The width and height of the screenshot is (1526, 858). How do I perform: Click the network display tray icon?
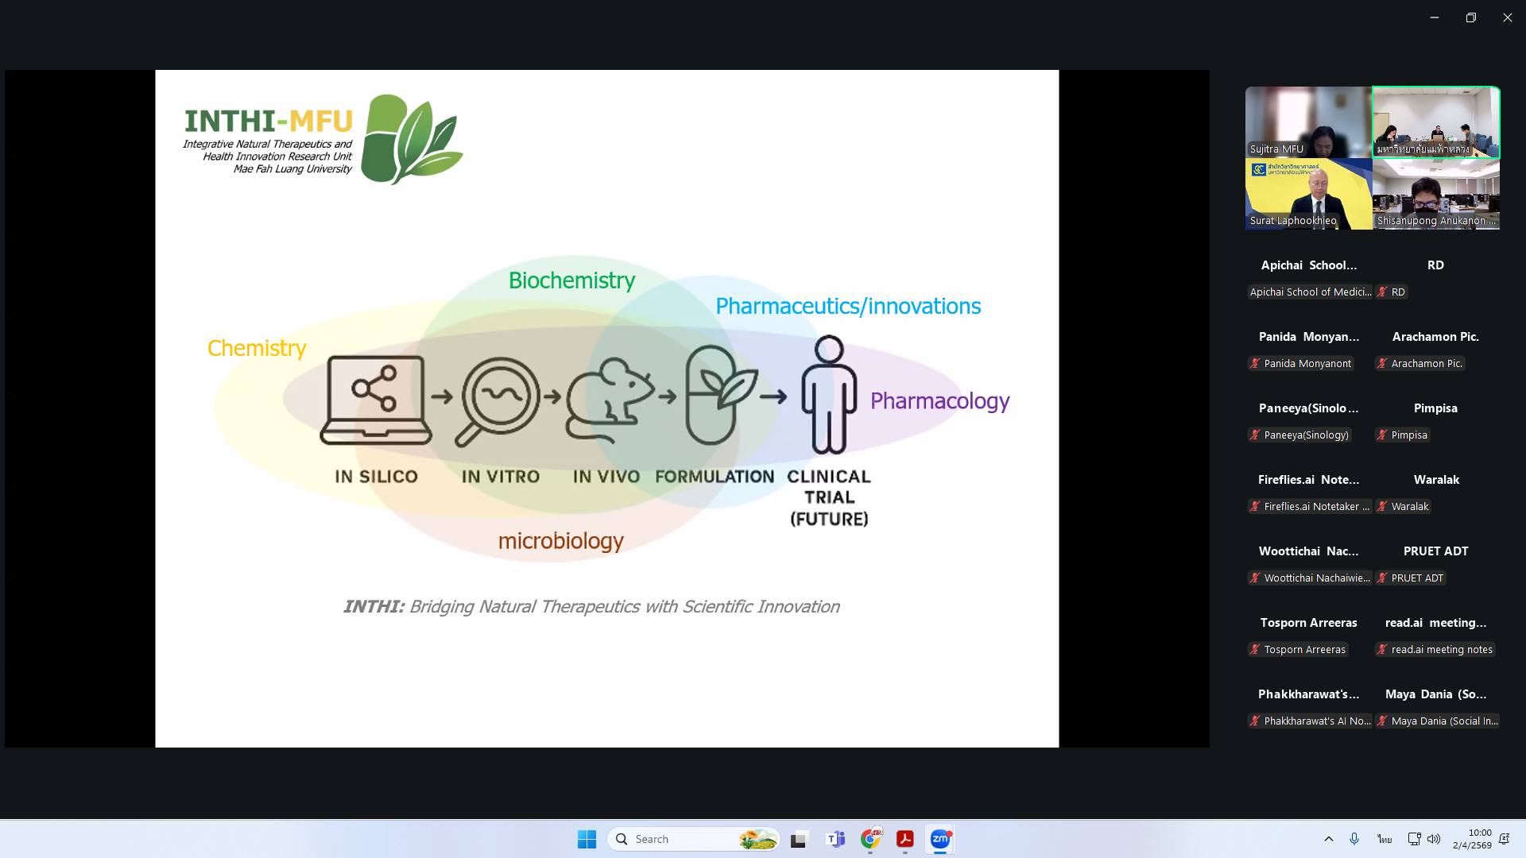pyautogui.click(x=1414, y=839)
